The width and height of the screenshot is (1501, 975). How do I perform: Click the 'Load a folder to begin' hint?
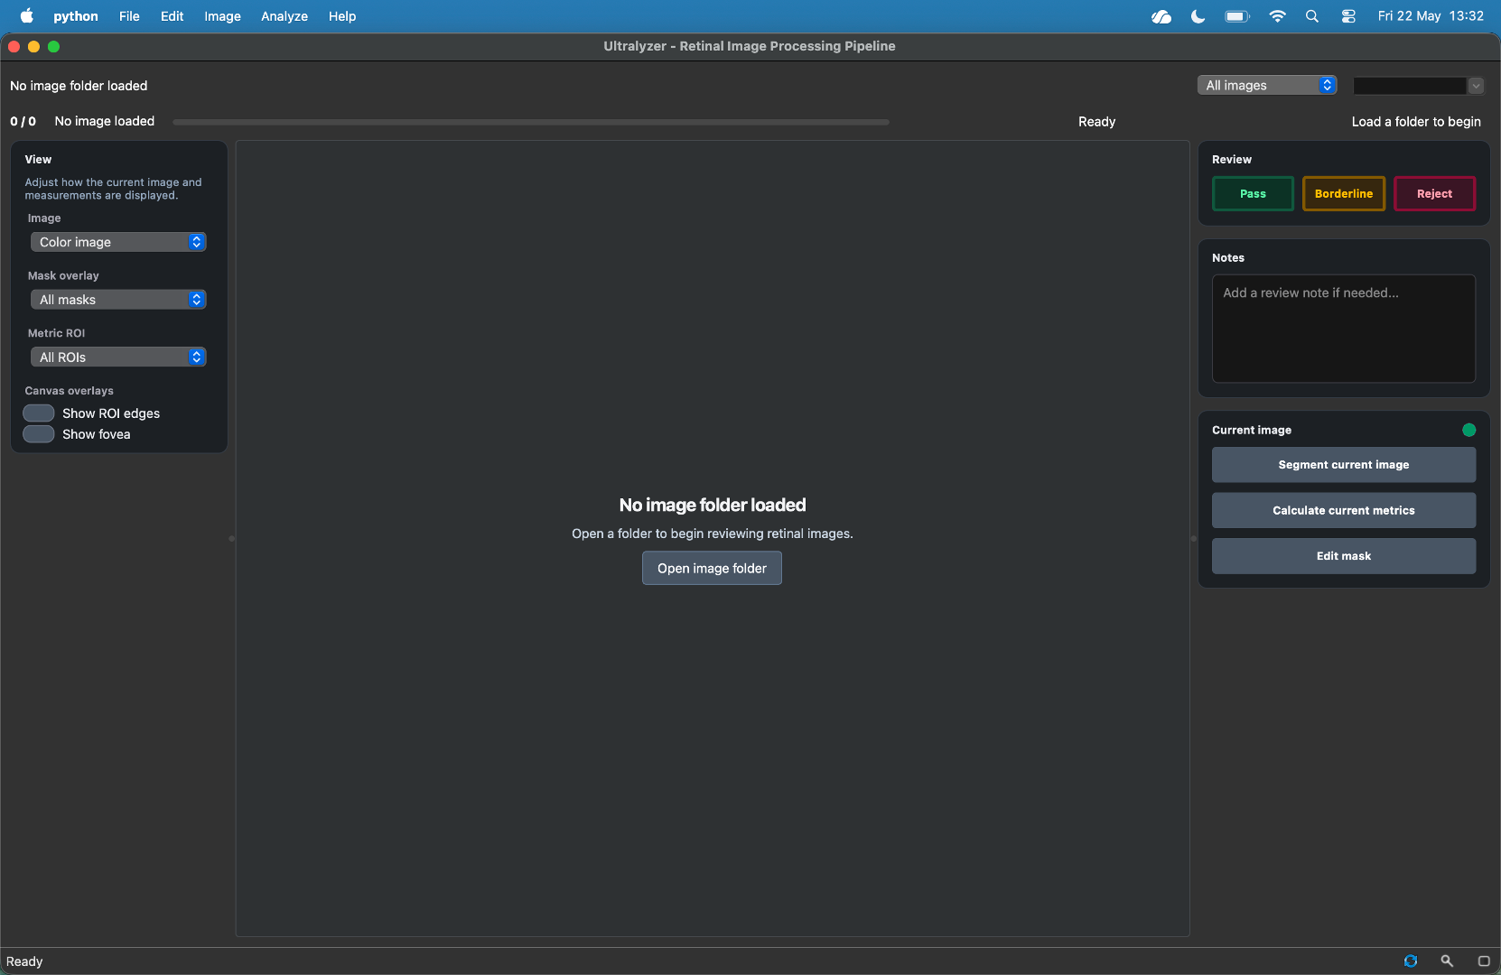click(1416, 122)
